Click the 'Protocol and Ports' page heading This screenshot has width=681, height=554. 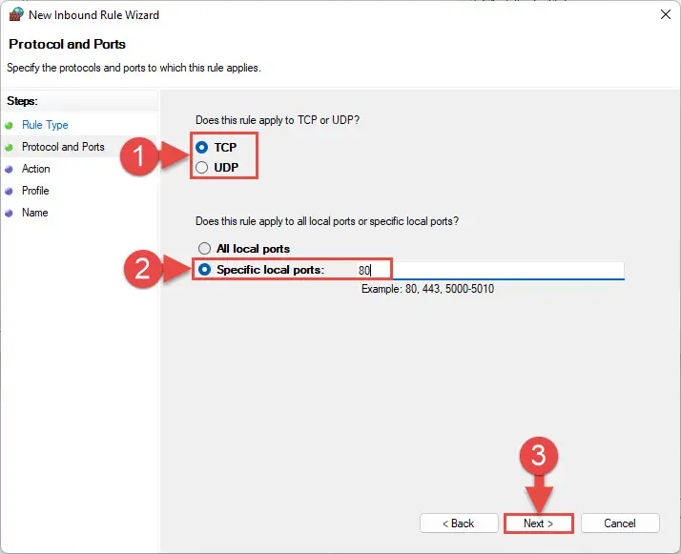click(67, 44)
